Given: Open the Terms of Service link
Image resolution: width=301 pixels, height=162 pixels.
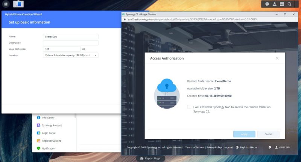Looking at the screenshot, I should [x=195, y=147].
